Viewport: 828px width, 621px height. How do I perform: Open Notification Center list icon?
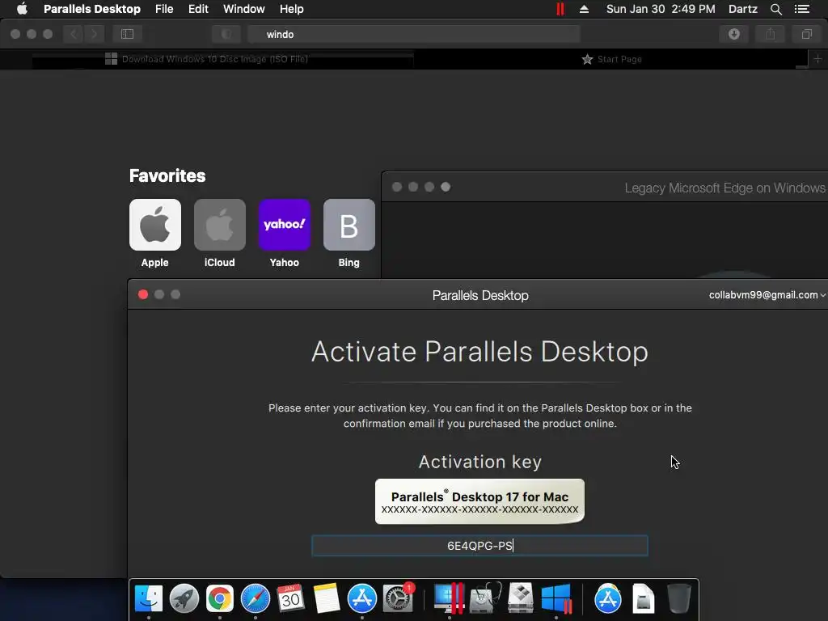pos(801,9)
